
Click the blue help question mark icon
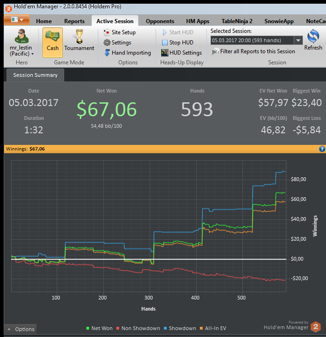coord(322,149)
